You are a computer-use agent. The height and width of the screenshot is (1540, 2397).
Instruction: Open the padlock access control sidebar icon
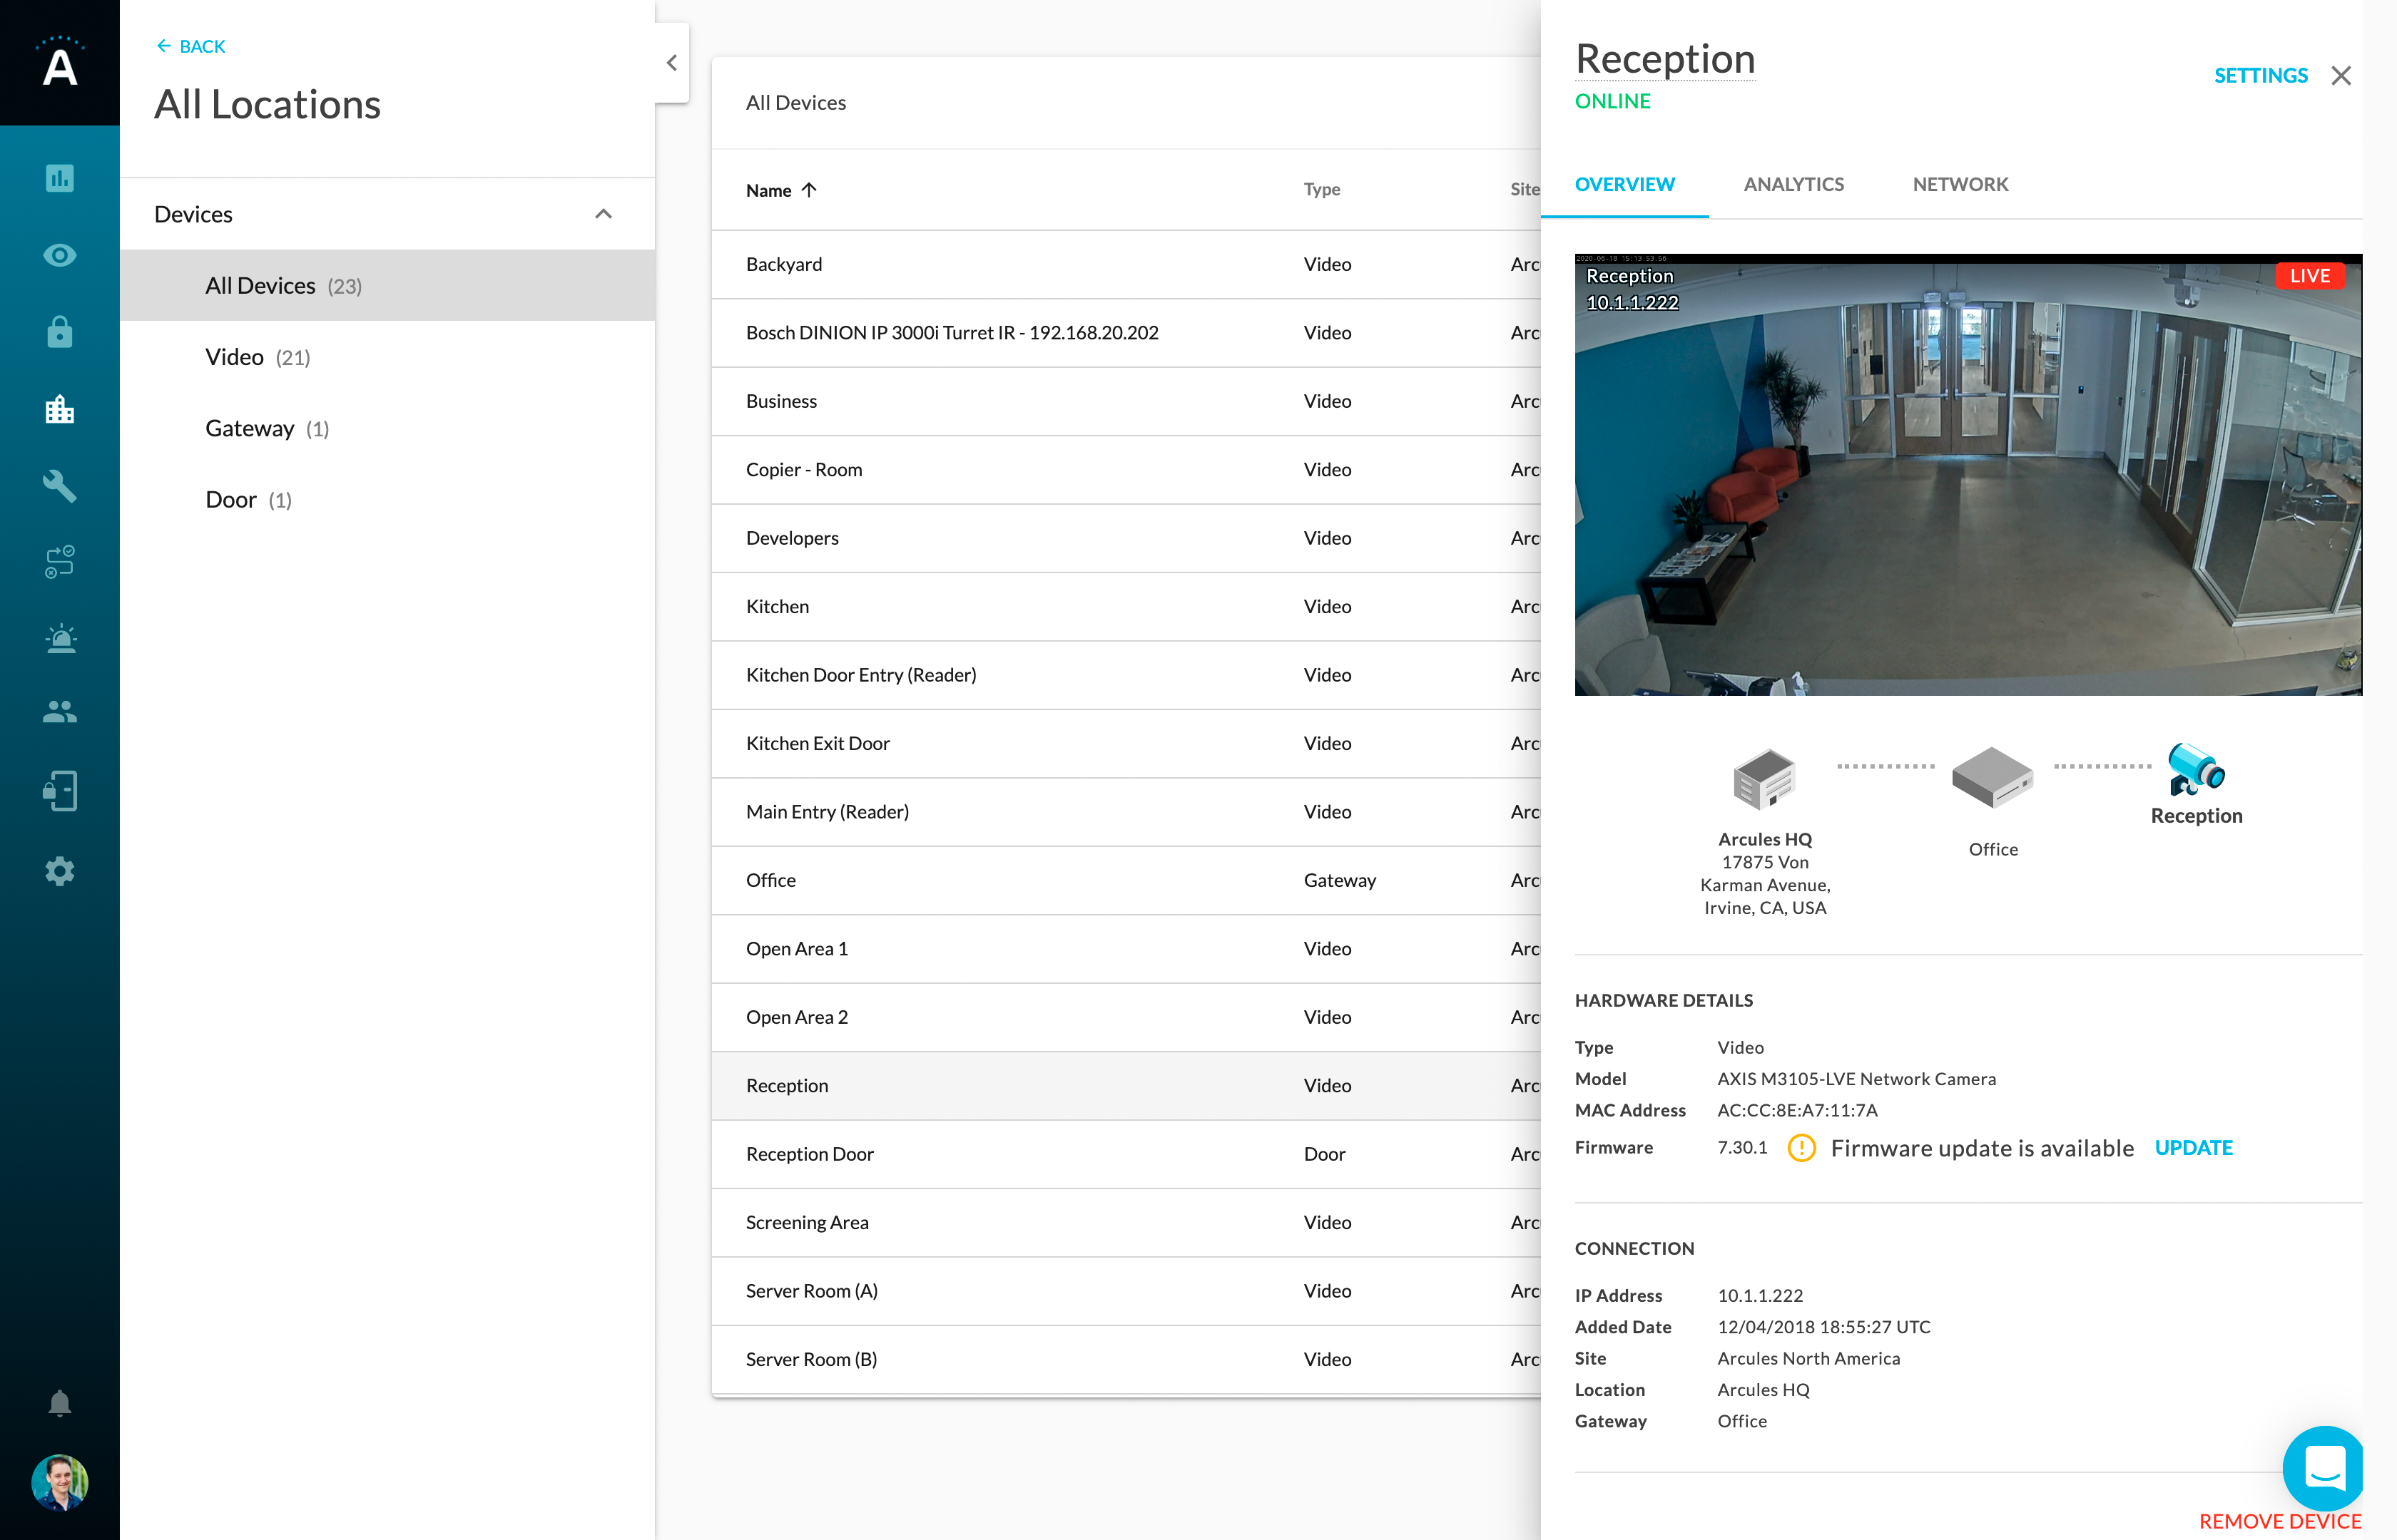click(60, 332)
